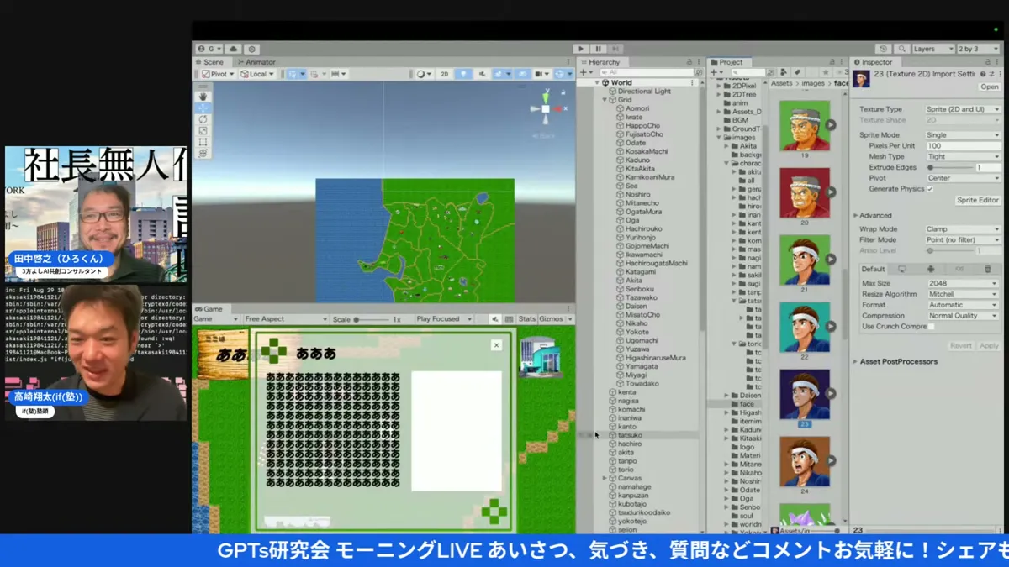Screen dimensions: 1009x567
Task: Open the Scene Gizmos dropdown
Action: point(563,74)
